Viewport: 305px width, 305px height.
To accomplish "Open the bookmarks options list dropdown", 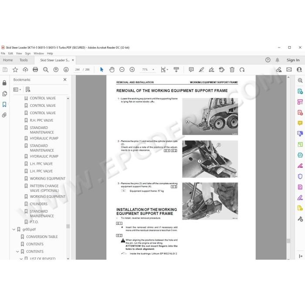I will (17, 89).
